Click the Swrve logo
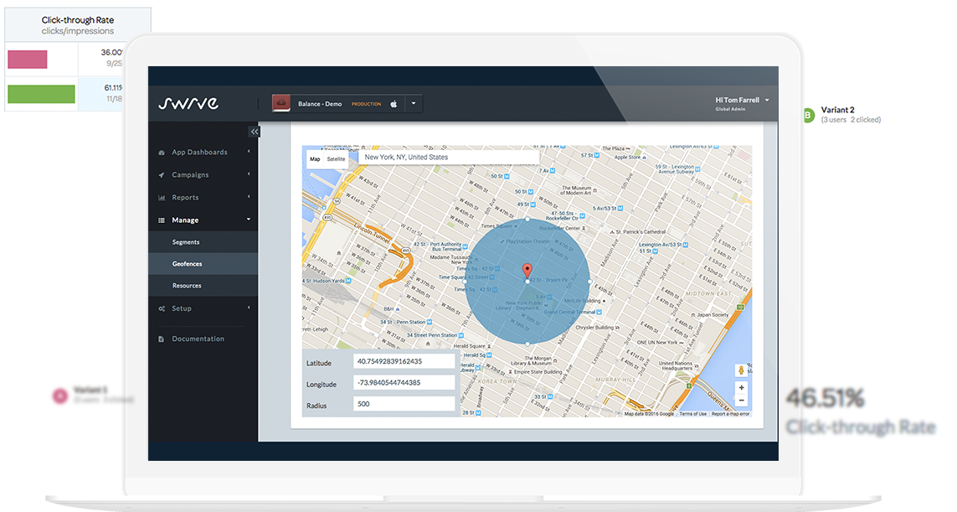The image size is (957, 512). [188, 104]
